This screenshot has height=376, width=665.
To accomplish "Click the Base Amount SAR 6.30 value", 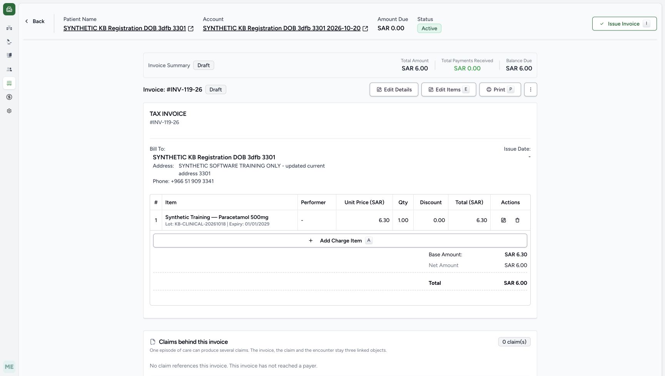I will (516, 254).
